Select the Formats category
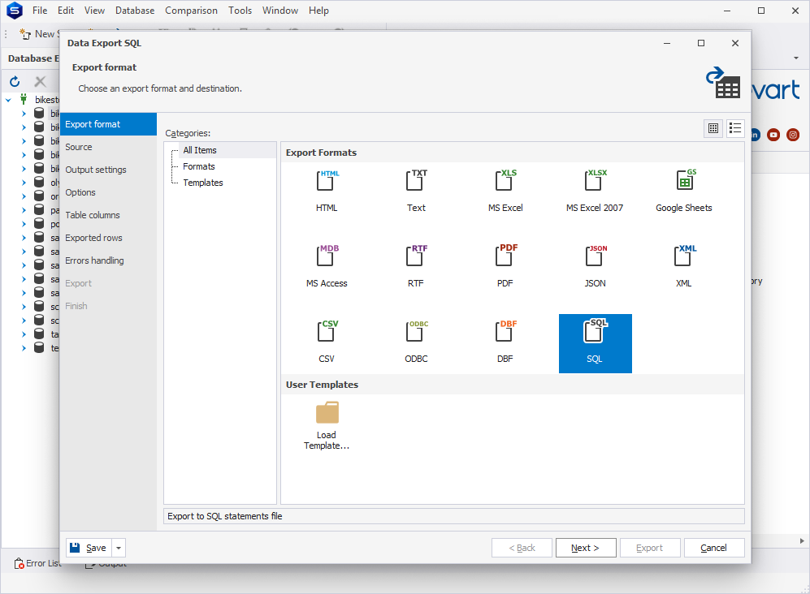This screenshot has width=810, height=594. pos(199,166)
